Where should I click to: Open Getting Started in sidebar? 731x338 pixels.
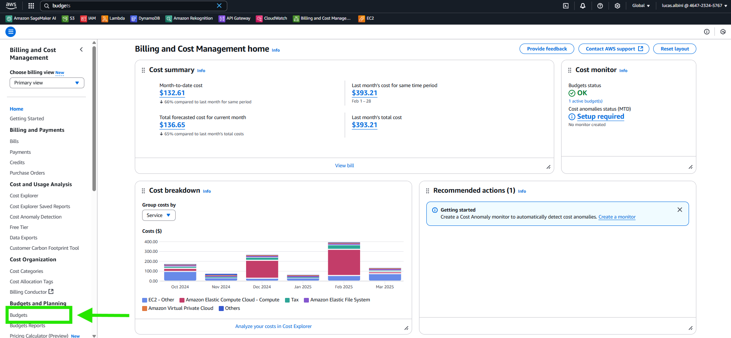pos(27,119)
